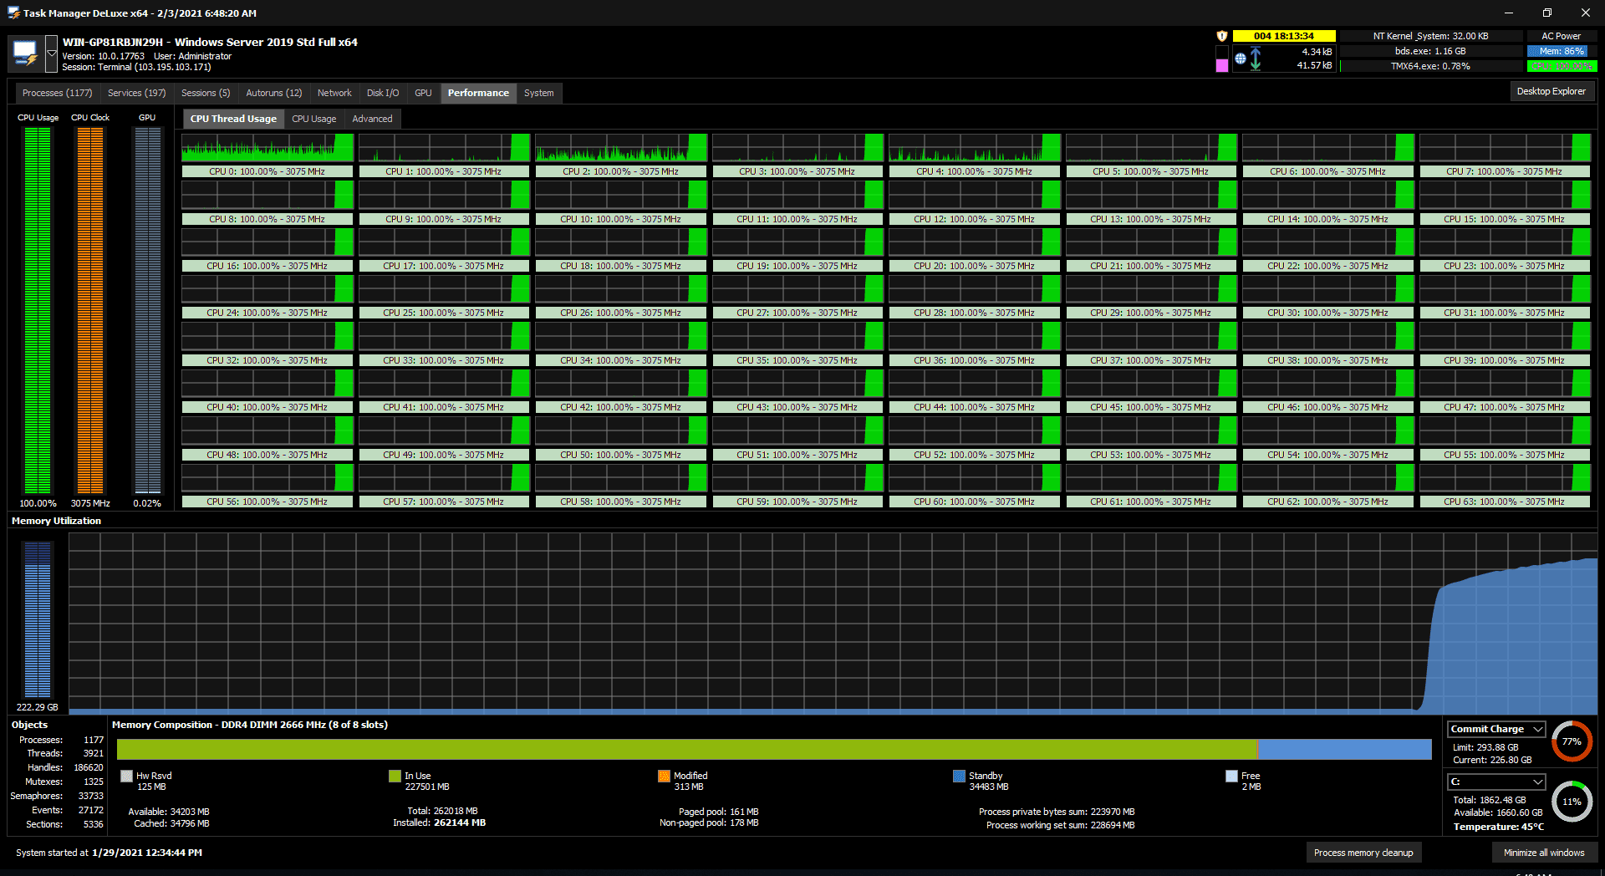Viewport: 1605px width, 876px height.
Task: Switch to the Processes (1177) tab
Action: (57, 93)
